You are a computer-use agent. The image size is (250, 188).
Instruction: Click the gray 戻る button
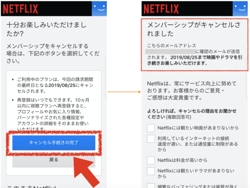[54, 161]
